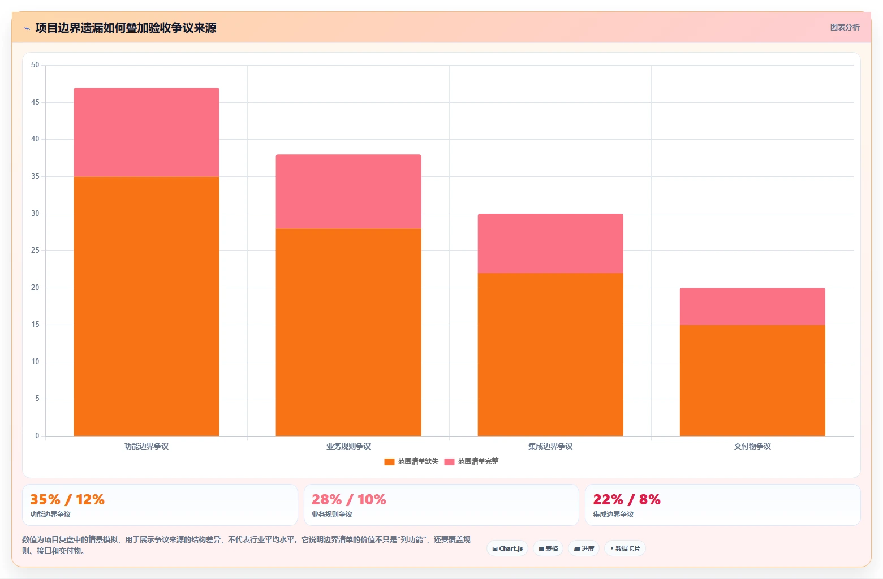Toggle the 范围清单缺失 legend swatch
This screenshot has width=883, height=579.
point(389,462)
